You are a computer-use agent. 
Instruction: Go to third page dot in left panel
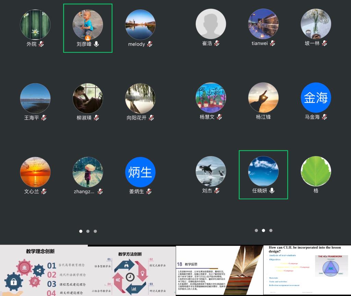tap(95, 231)
